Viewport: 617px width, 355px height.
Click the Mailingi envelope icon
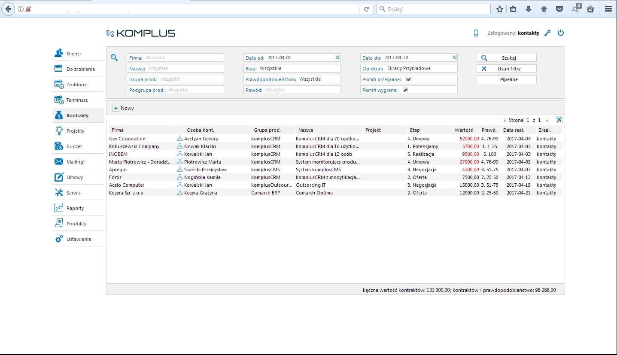[x=59, y=162]
